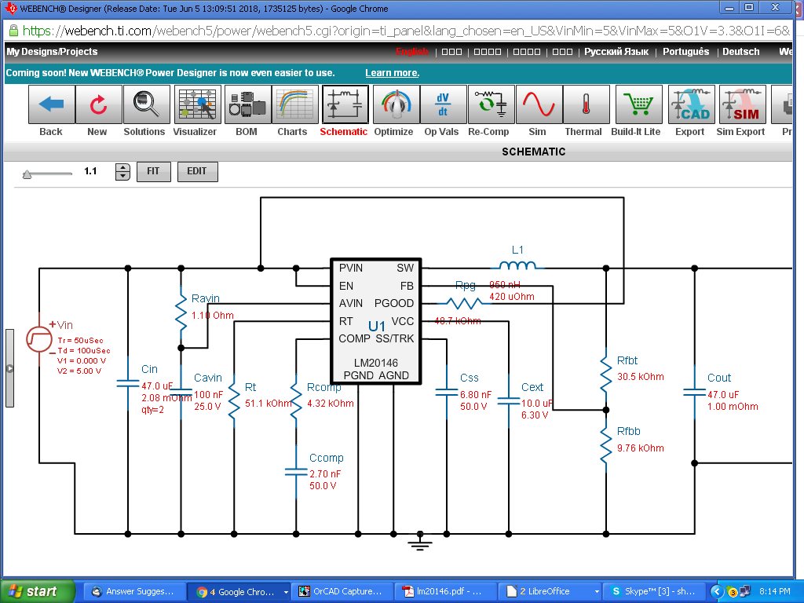The width and height of the screenshot is (804, 603).
Task: Click the Rfbb 9.76 kOhm value
Action: point(641,448)
